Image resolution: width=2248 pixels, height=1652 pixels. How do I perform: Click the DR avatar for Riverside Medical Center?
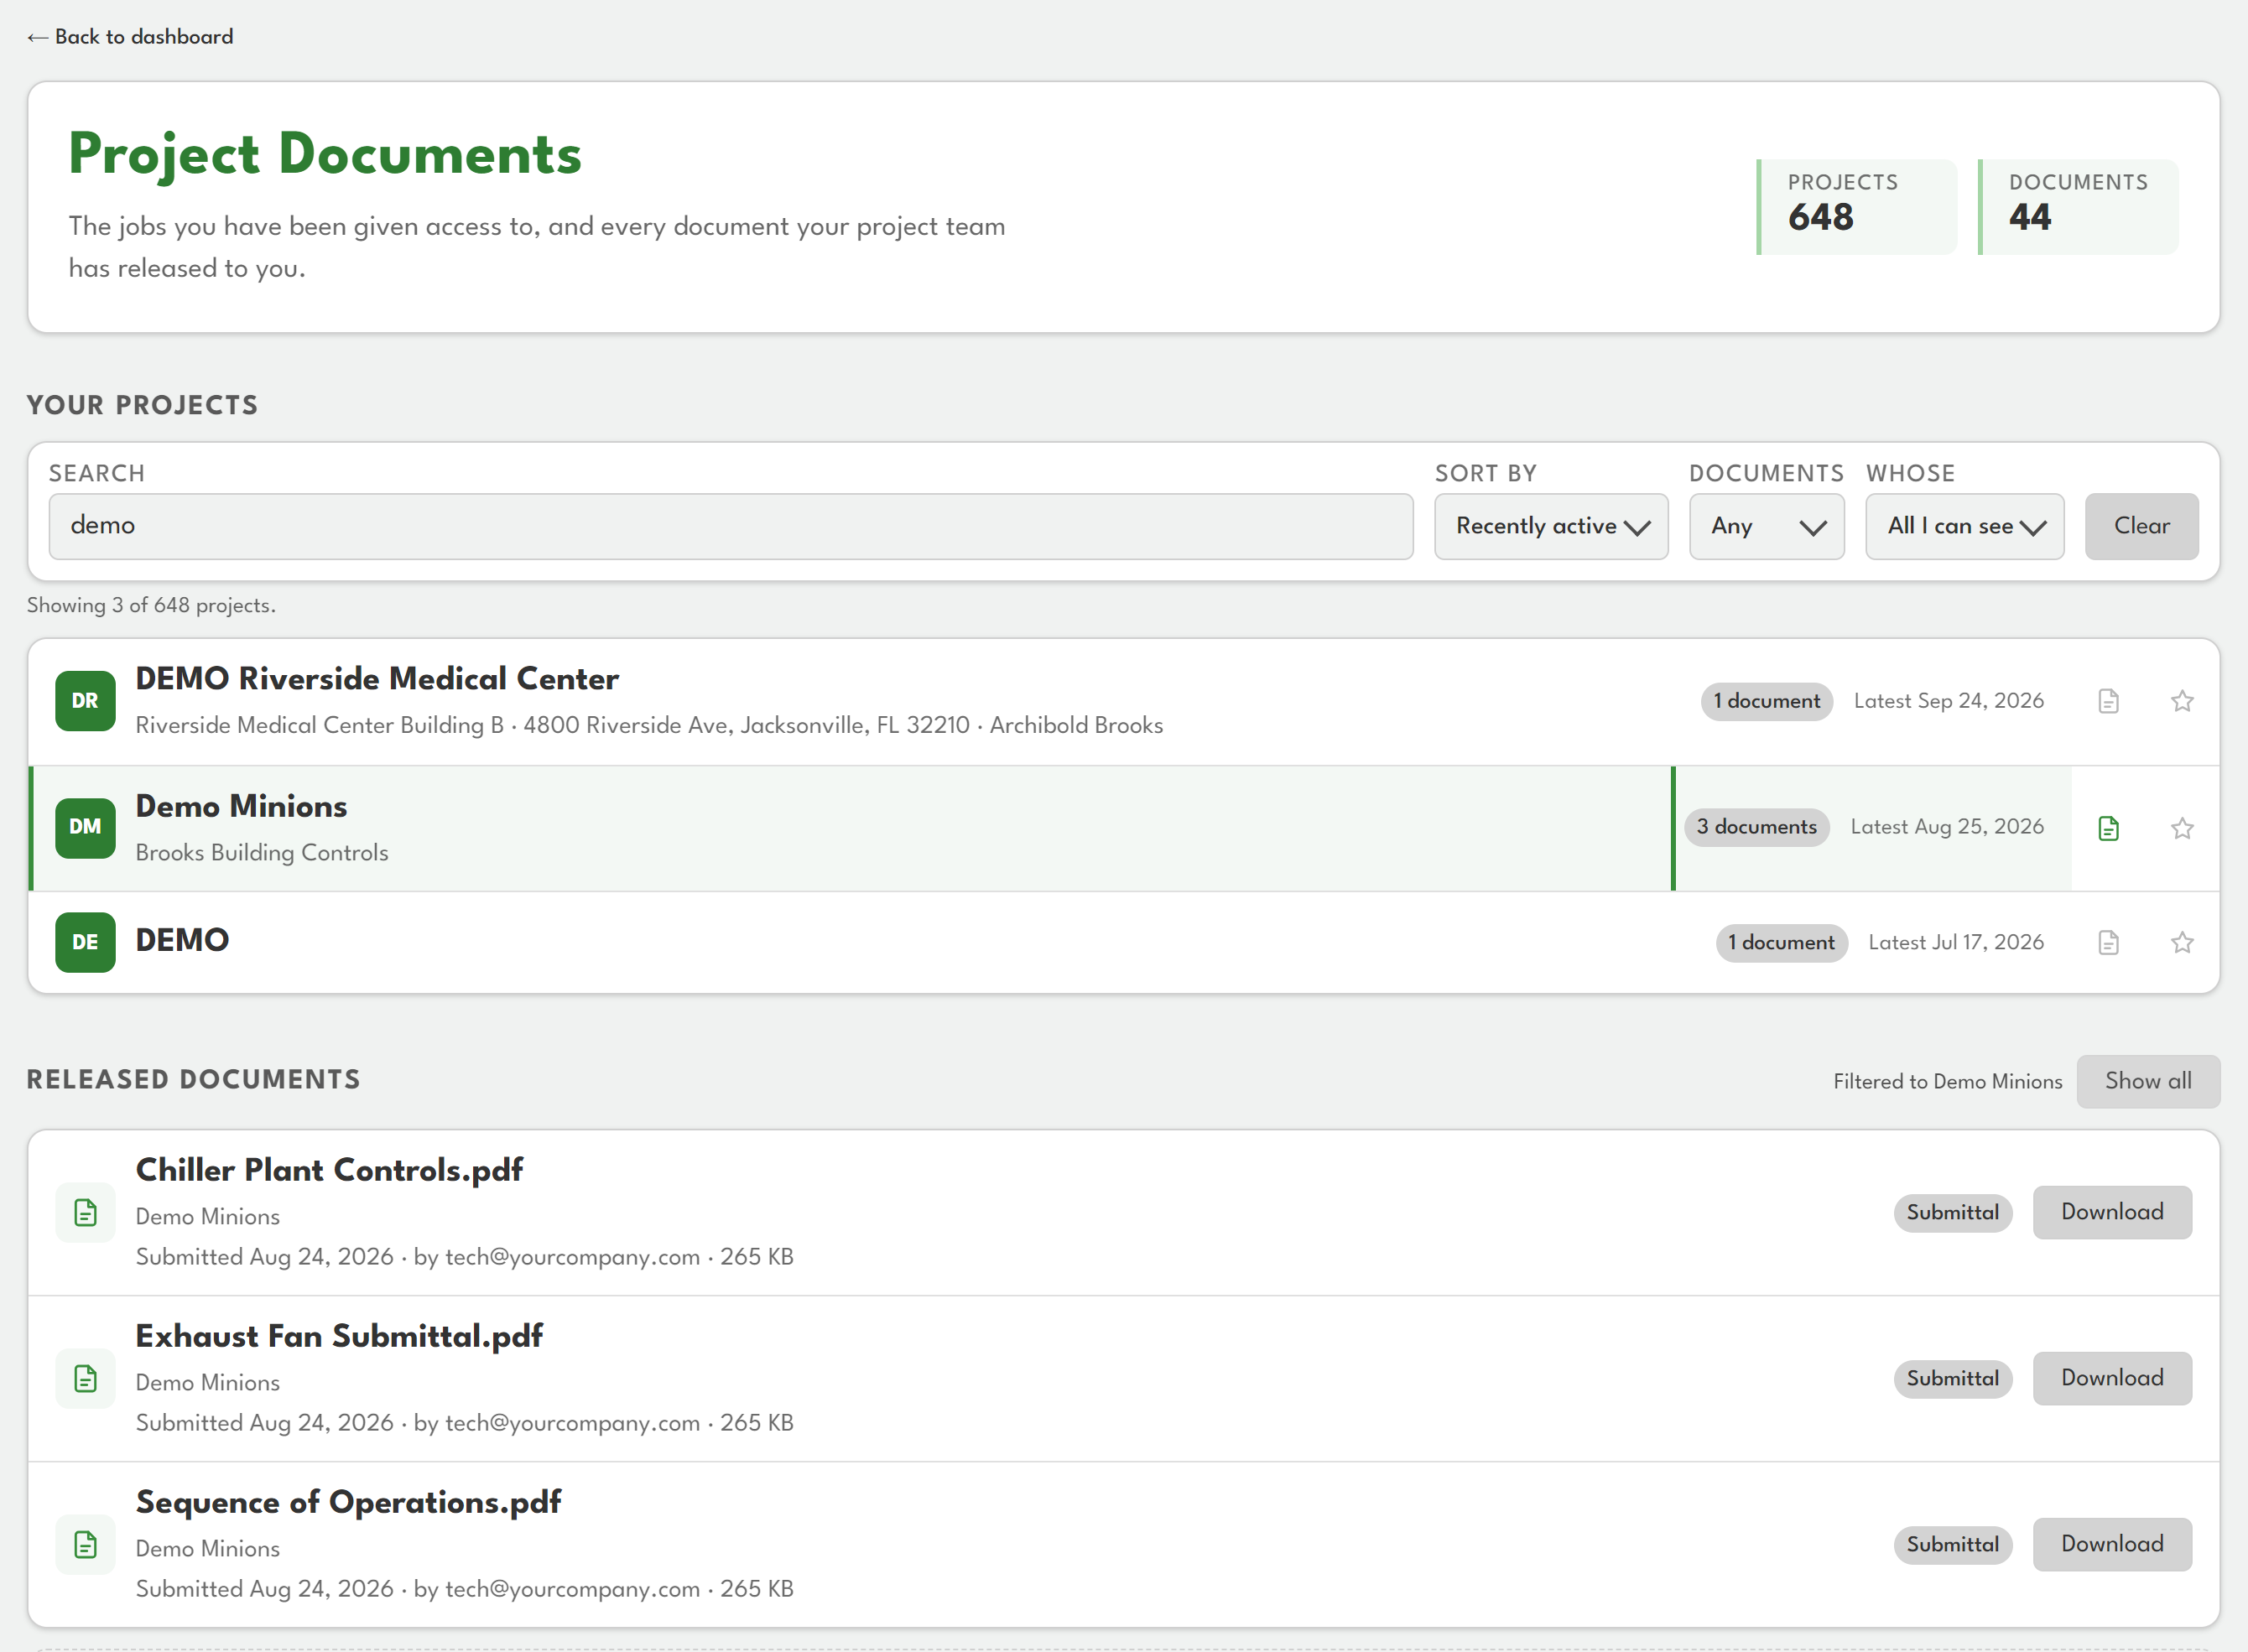point(85,701)
